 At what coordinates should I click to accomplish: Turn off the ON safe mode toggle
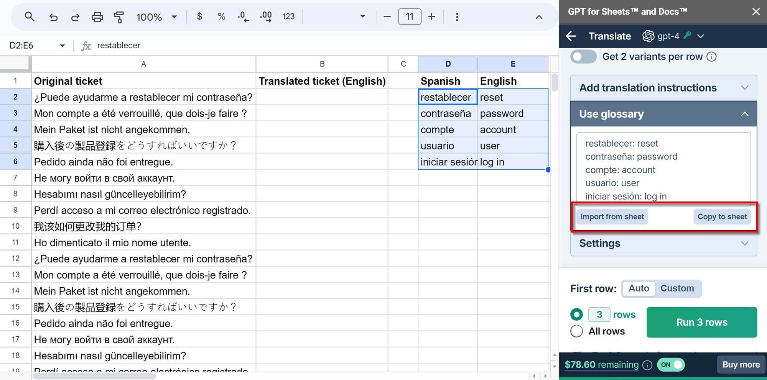point(671,365)
